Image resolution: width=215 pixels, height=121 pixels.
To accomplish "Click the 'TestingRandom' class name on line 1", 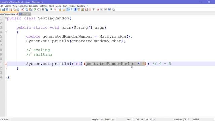I will click(x=53, y=18).
